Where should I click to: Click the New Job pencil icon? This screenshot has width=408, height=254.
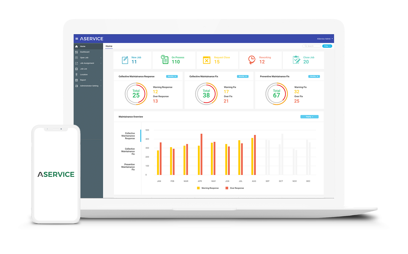click(x=125, y=60)
